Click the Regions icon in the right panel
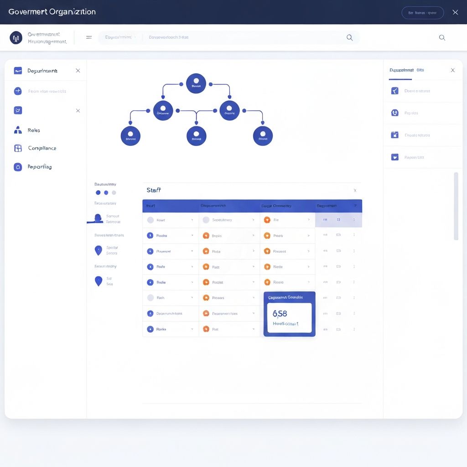 point(394,113)
